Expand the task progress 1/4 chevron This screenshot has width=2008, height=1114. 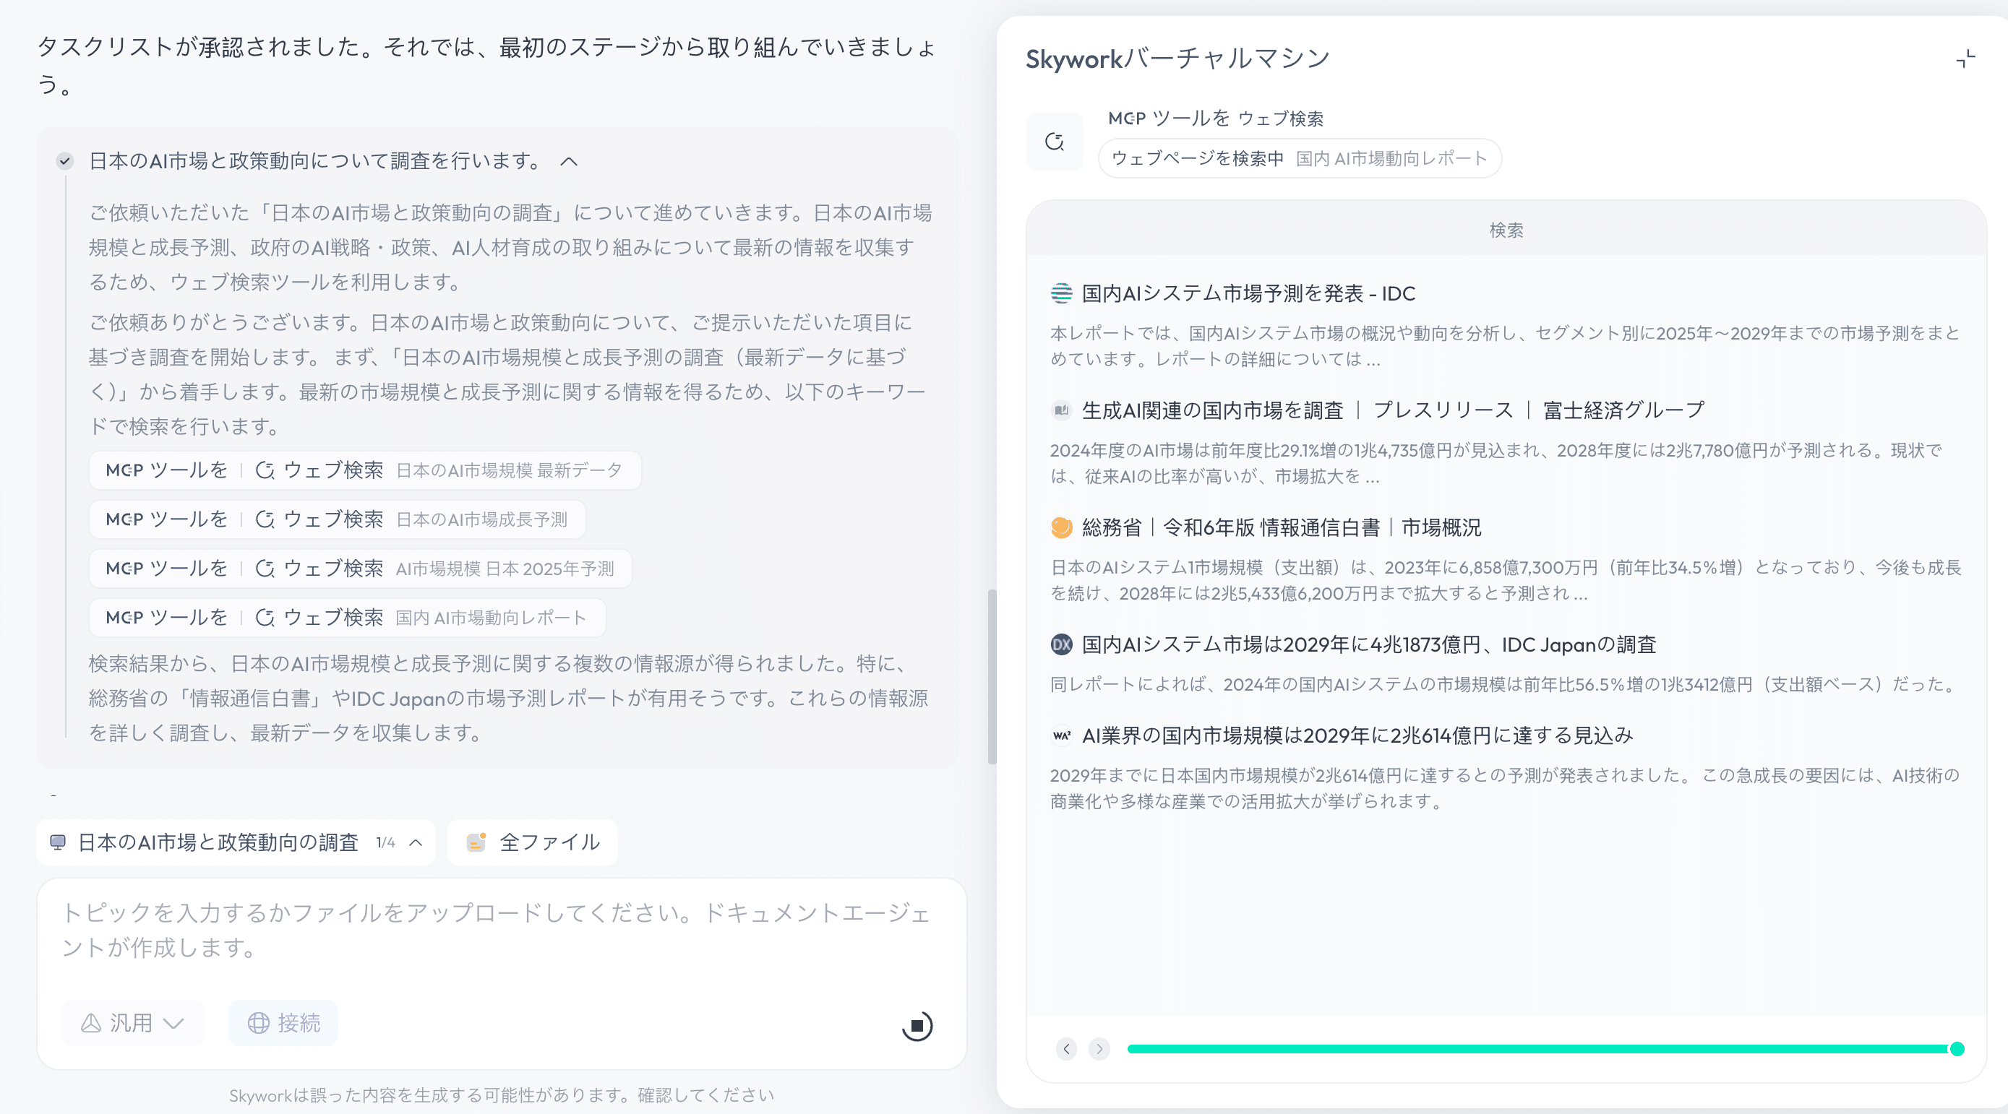click(x=416, y=842)
